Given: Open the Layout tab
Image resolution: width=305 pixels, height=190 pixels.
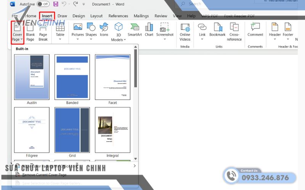Looking at the screenshot, I should click(x=96, y=16).
